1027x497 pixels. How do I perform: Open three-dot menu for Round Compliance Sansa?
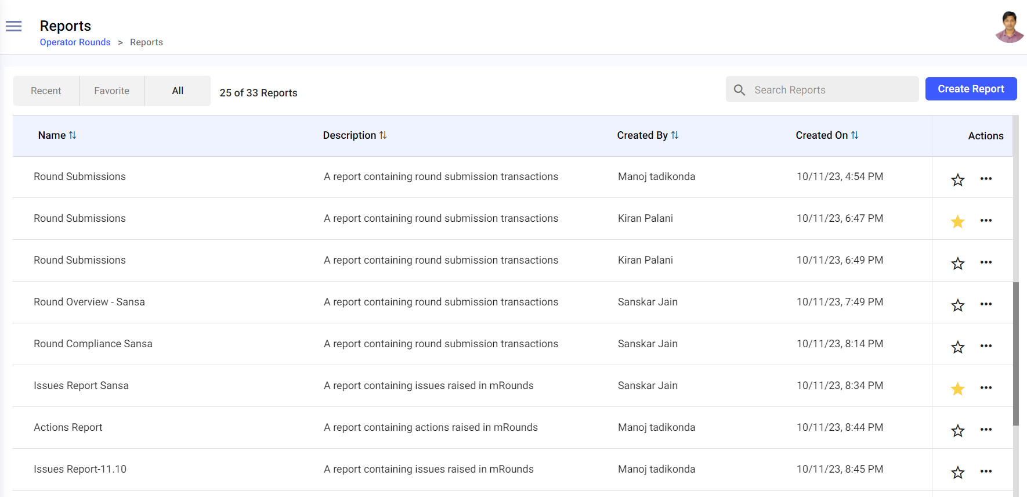click(986, 346)
